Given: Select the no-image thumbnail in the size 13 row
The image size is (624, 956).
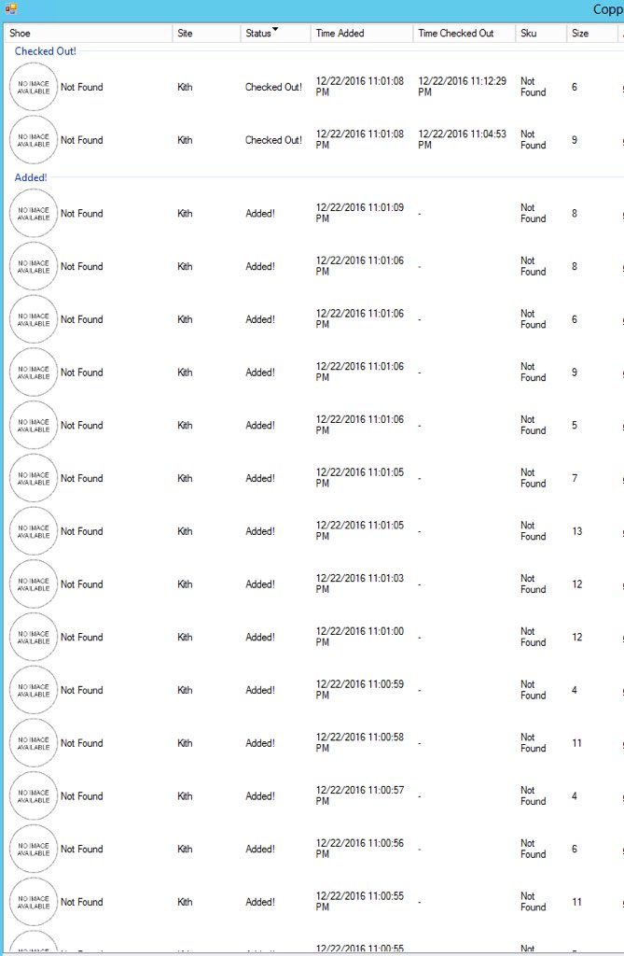Looking at the screenshot, I should pyautogui.click(x=34, y=531).
